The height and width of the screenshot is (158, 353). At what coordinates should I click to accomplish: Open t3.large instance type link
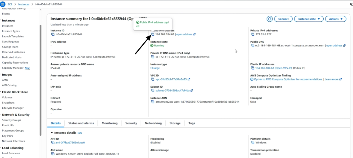click(x=155, y=68)
